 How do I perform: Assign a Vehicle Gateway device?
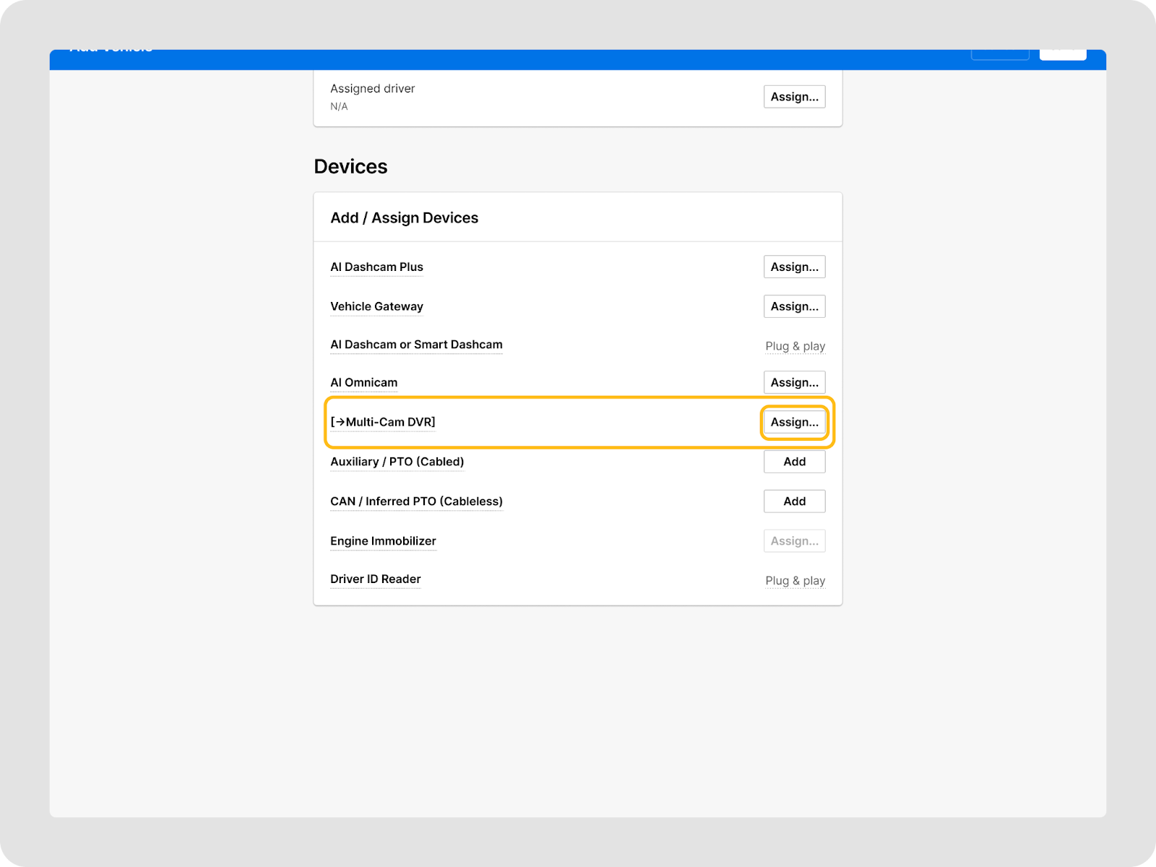[794, 306]
